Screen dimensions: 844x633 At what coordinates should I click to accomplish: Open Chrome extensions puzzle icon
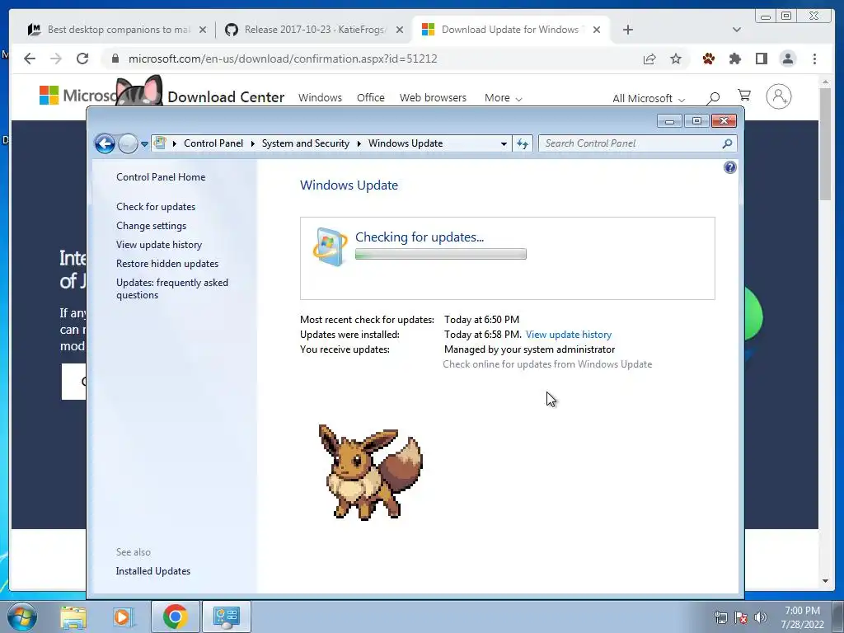(x=734, y=59)
